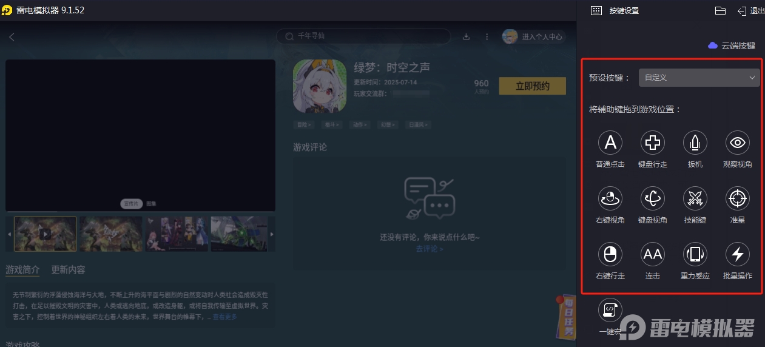Select the 扳机 trigger key icon

pyautogui.click(x=695, y=143)
